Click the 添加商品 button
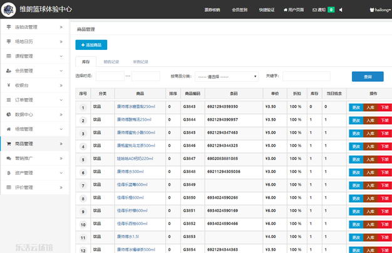The height and width of the screenshot is (253, 392). click(x=91, y=45)
